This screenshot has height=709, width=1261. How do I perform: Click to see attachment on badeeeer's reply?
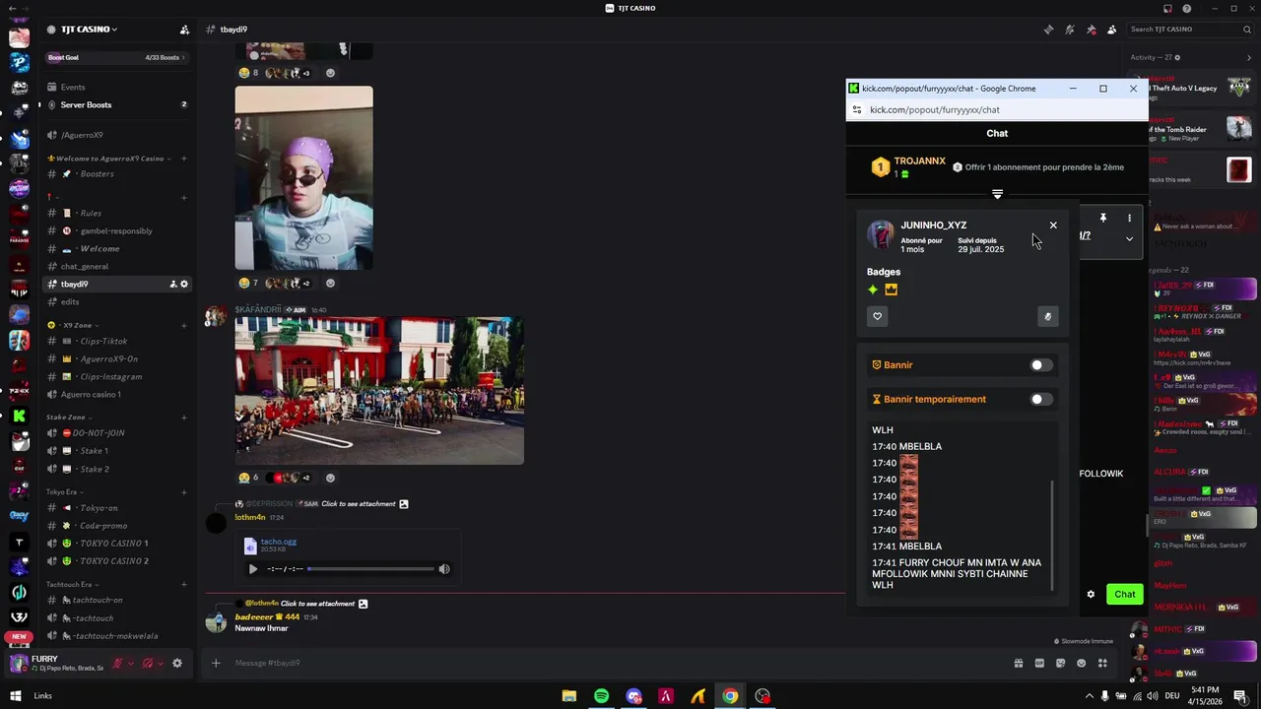click(317, 604)
